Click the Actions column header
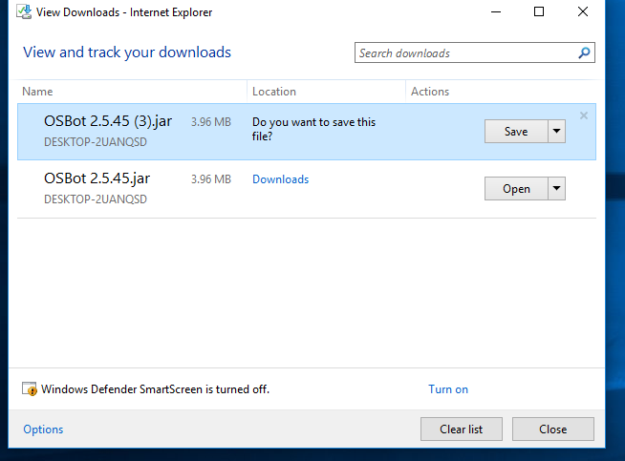The image size is (625, 461). click(x=430, y=92)
